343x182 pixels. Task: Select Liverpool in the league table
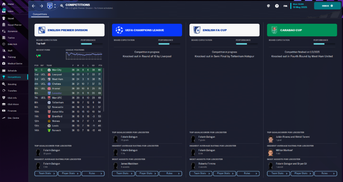point(57,75)
